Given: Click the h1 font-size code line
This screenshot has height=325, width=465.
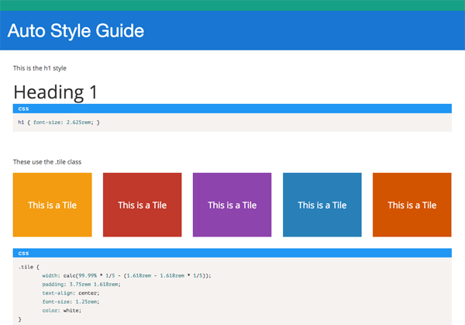Looking at the screenshot, I should point(59,123).
